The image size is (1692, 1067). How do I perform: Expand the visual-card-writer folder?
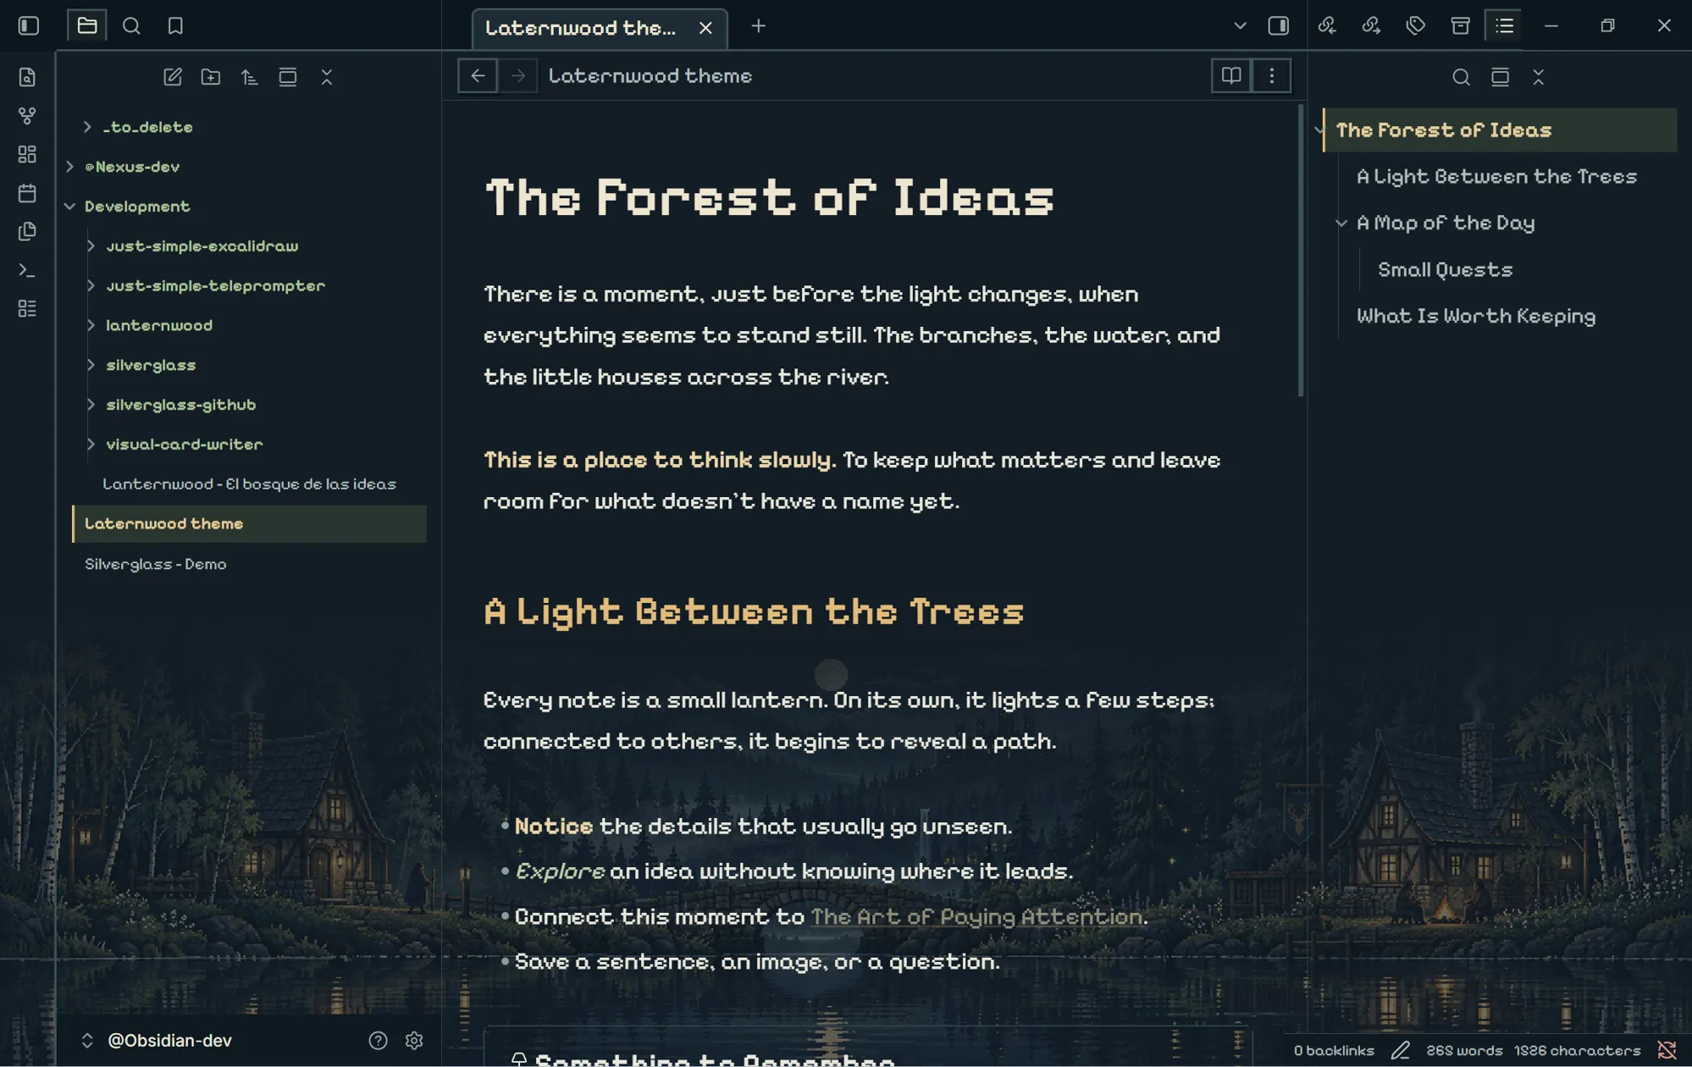[91, 445]
